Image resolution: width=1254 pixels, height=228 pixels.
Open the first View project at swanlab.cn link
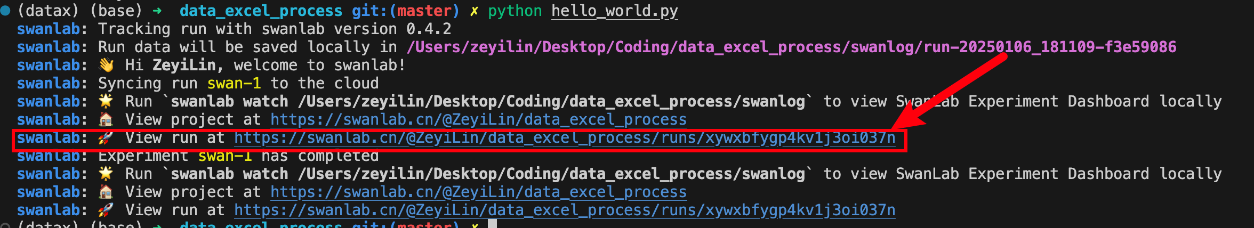coord(478,119)
